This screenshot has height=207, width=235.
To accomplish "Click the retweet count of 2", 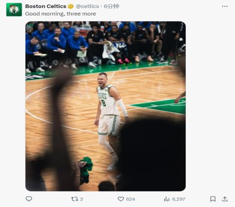I will pyautogui.click(x=81, y=199).
